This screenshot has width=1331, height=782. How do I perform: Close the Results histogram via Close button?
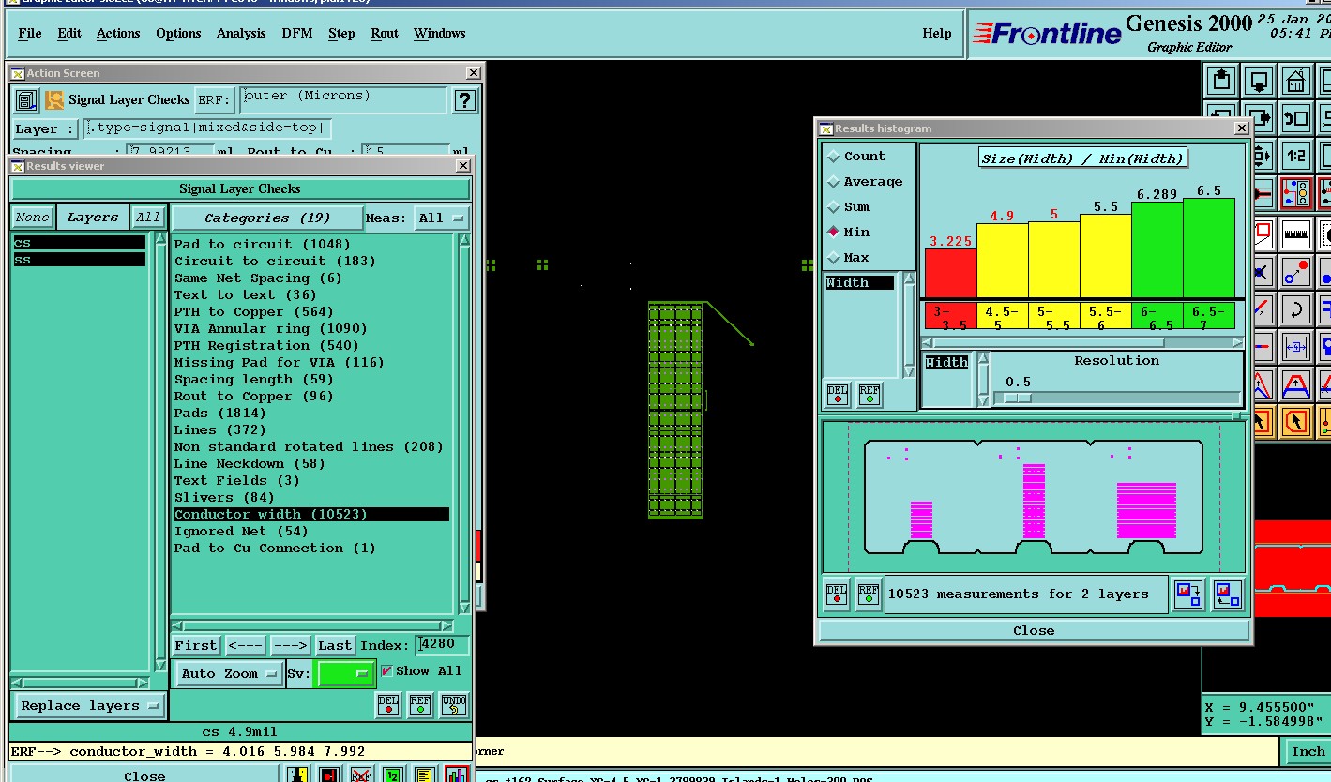(1034, 631)
